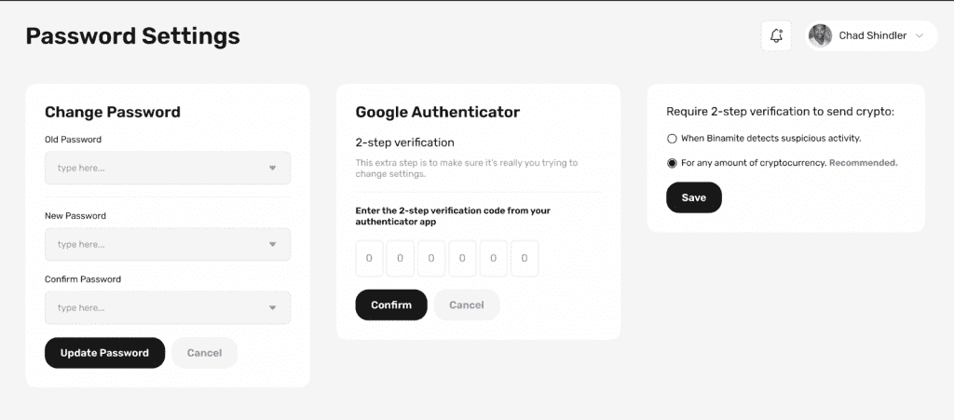Focus the Confirm Password text field
Screen dimensions: 954x420
coord(168,307)
